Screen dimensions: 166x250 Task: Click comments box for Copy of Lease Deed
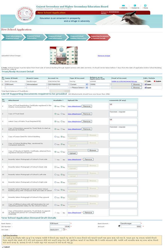(123, 137)
